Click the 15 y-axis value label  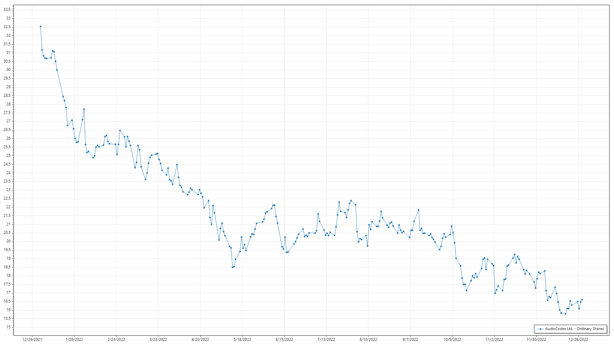8,327
